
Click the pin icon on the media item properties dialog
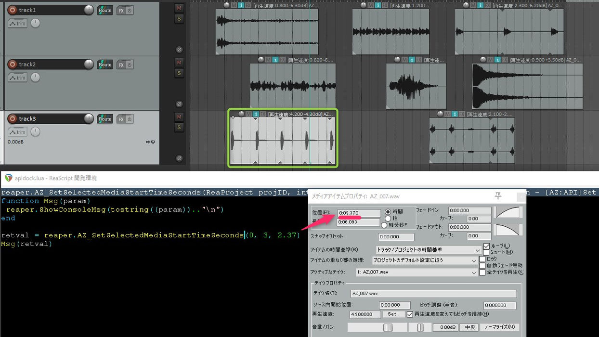pyautogui.click(x=498, y=196)
